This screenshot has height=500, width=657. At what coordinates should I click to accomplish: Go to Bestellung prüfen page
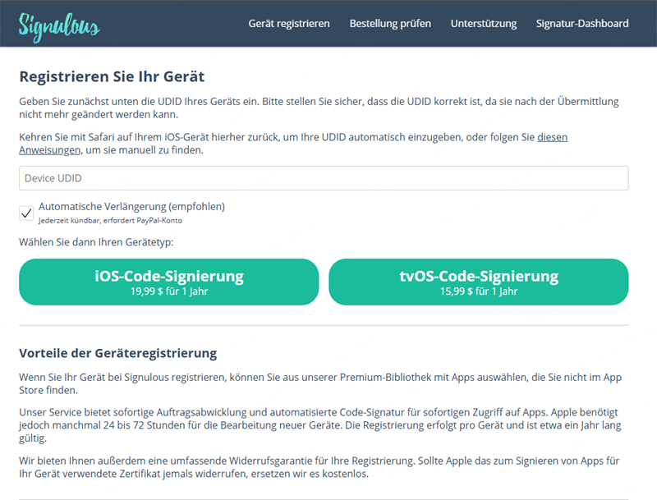click(x=390, y=24)
